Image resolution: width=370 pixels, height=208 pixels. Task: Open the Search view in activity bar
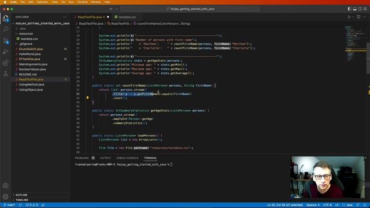pos(5,29)
